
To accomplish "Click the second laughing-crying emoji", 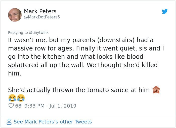I will coord(21,98).
